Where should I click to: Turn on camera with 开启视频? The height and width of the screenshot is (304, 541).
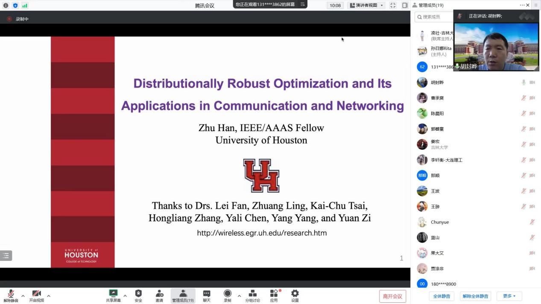point(36,294)
